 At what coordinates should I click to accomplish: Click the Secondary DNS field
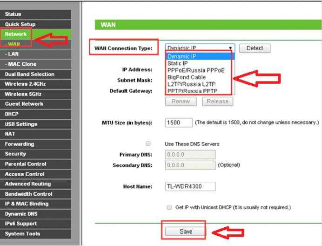(x=190, y=165)
